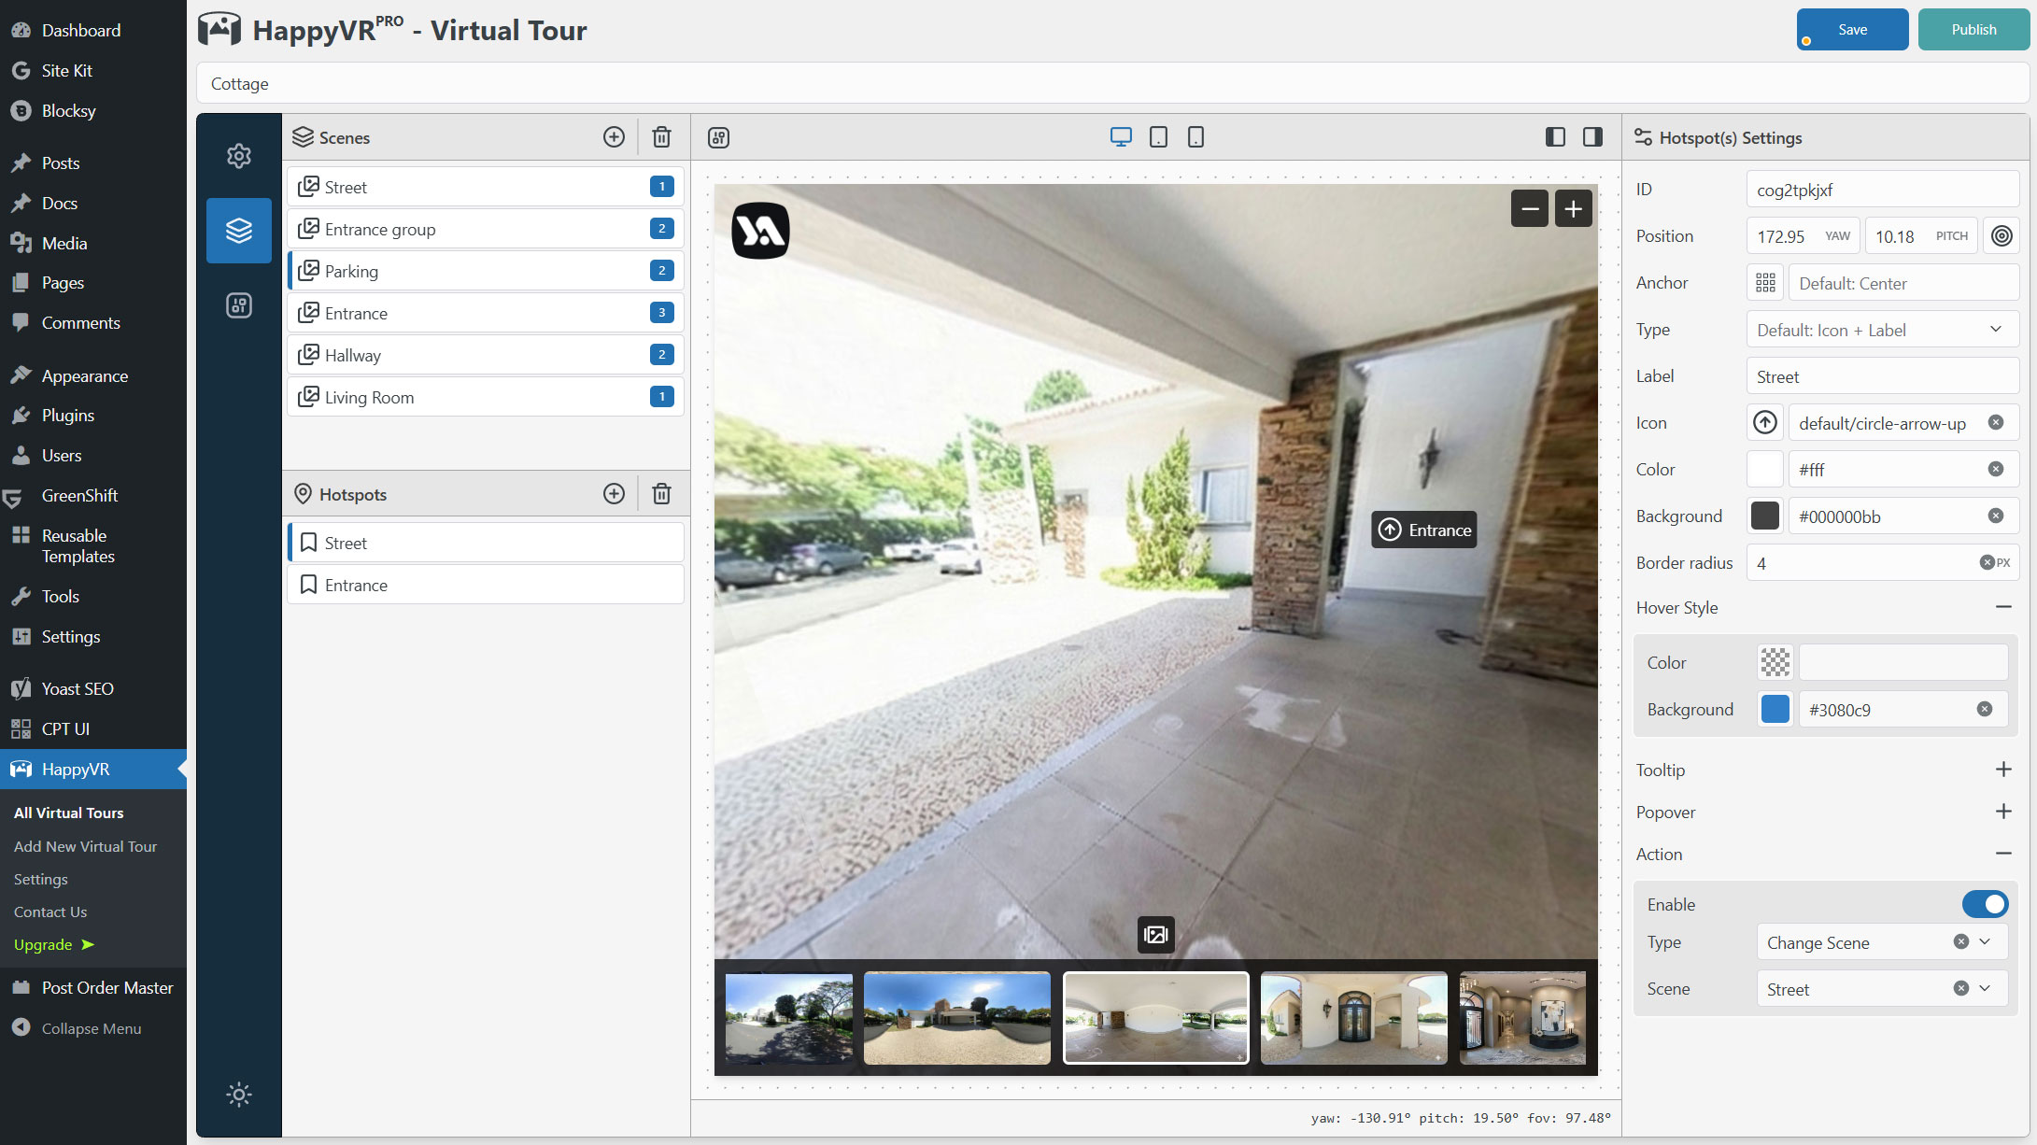Click the Save button
Screen dimensions: 2037x1145
coord(1852,30)
